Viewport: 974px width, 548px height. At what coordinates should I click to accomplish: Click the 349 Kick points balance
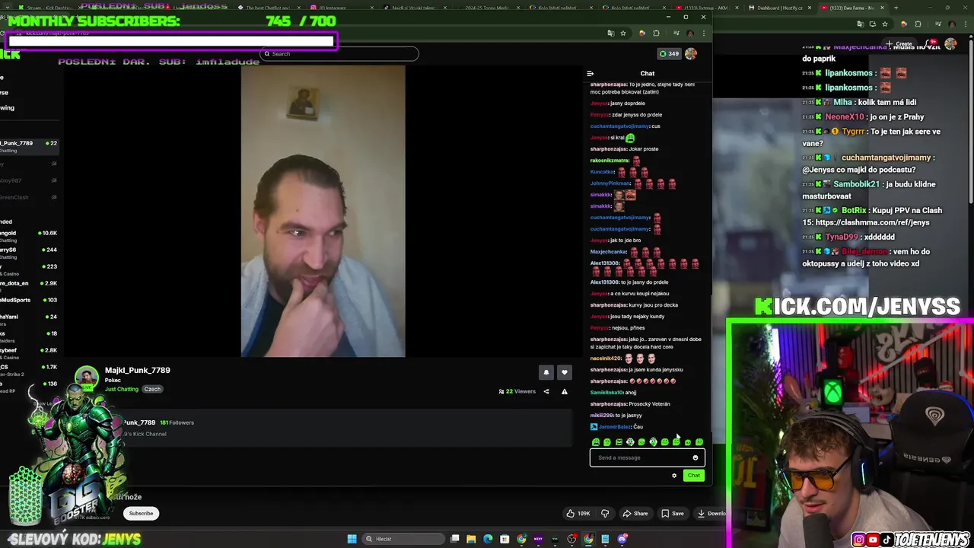669,54
